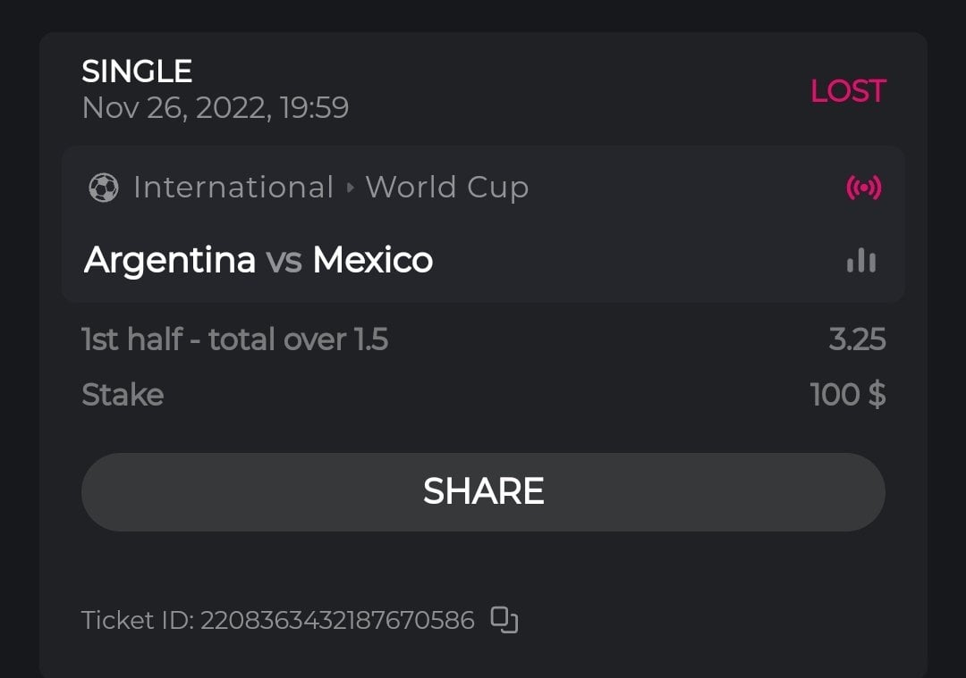
Task: Click the Stake label
Action: pos(123,395)
